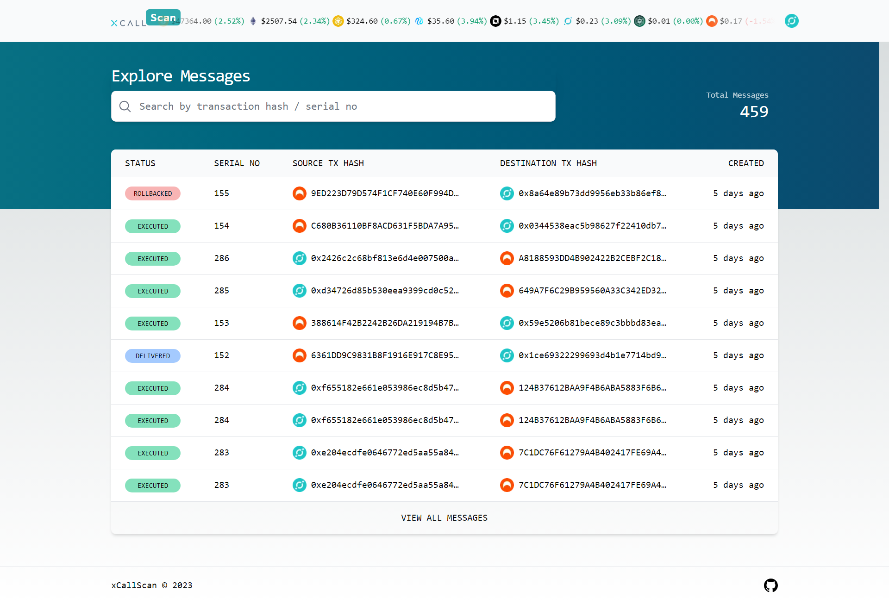Screen dimensions: 889x604
Task: Click the search magnifier icon
Action: pyautogui.click(x=125, y=106)
